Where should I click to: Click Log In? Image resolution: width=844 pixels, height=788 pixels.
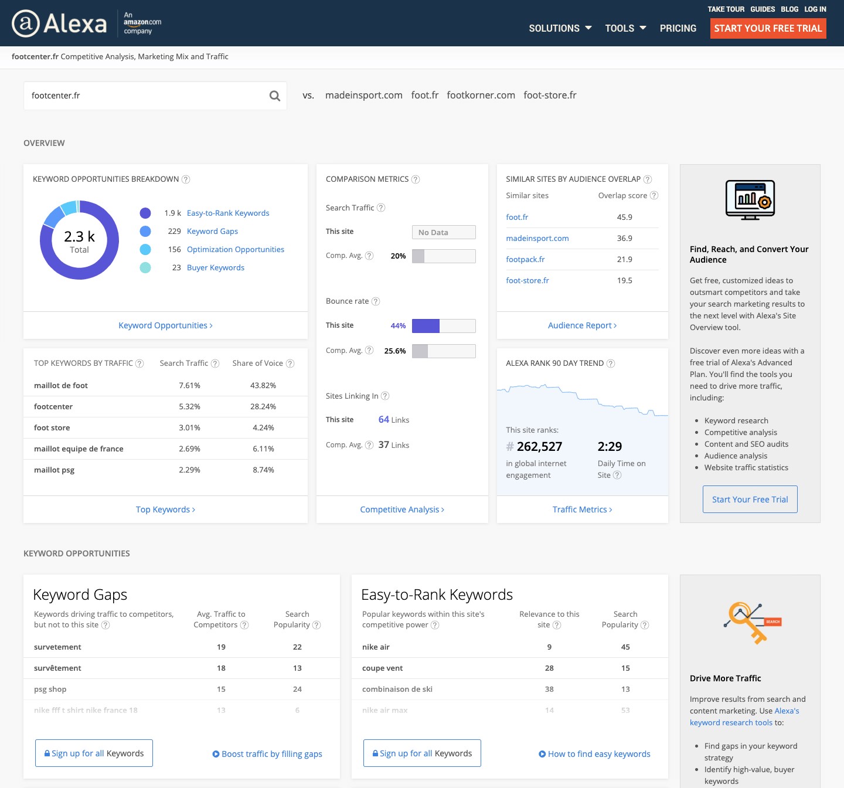[x=815, y=9]
